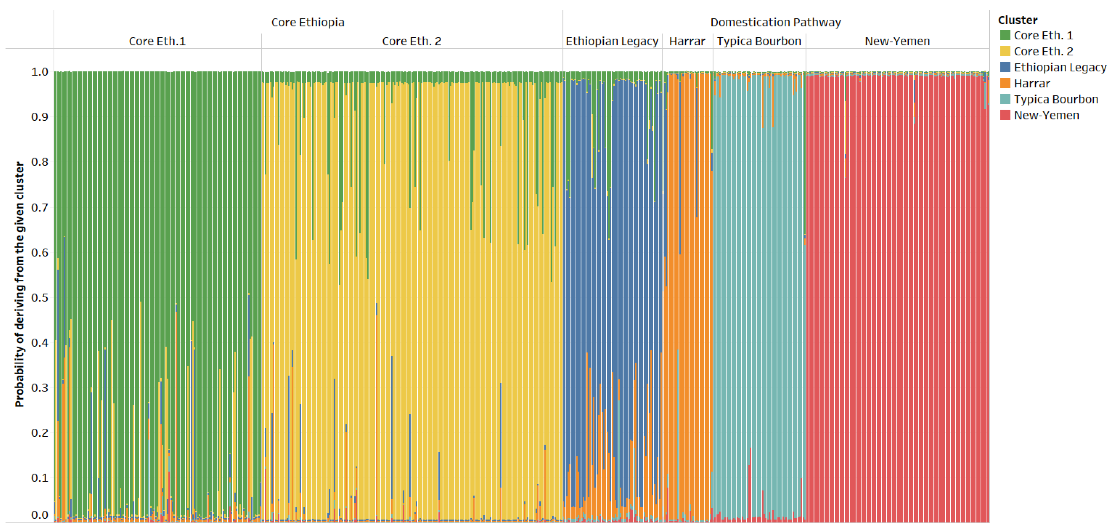Select the Domestication Pathway group header

click(775, 22)
